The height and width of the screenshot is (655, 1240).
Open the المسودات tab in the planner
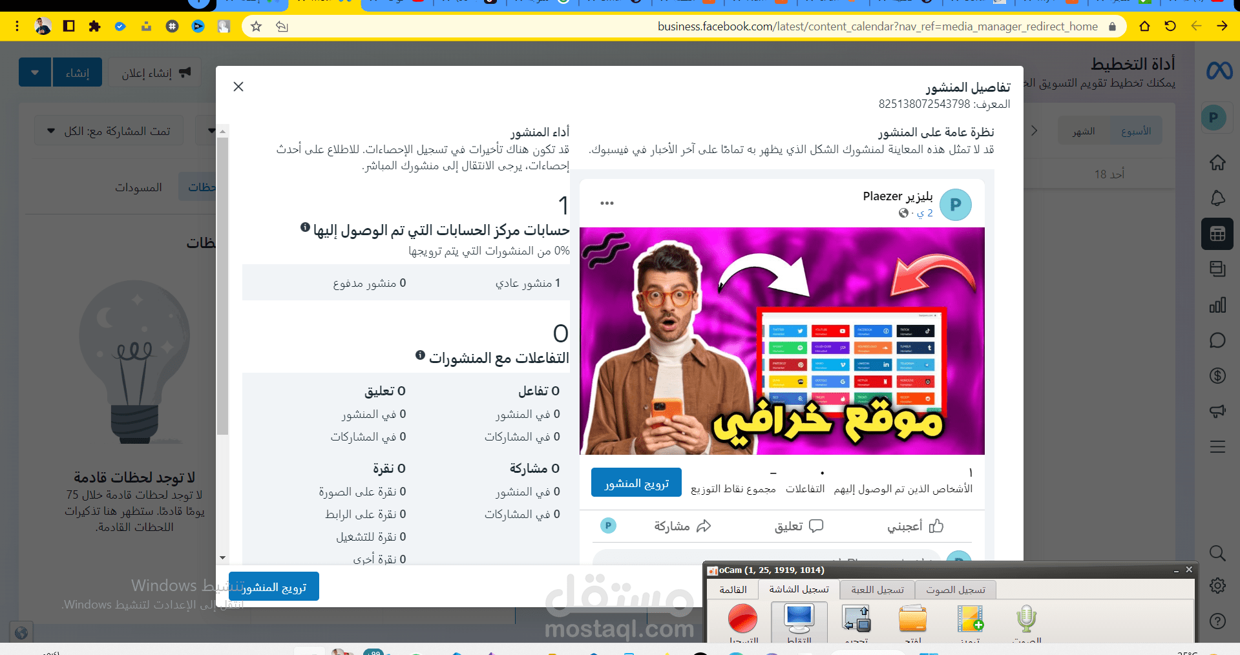138,187
